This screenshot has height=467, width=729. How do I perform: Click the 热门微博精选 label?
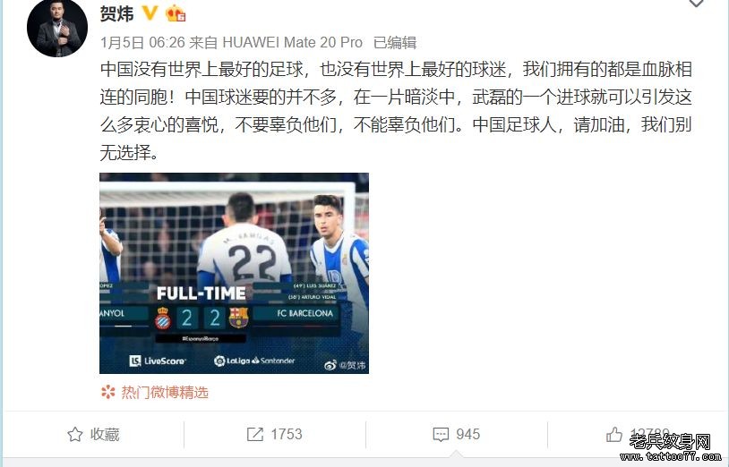(165, 393)
